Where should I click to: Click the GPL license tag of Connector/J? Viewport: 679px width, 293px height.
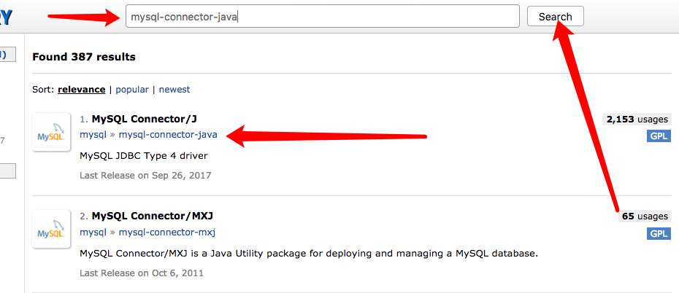(x=659, y=136)
